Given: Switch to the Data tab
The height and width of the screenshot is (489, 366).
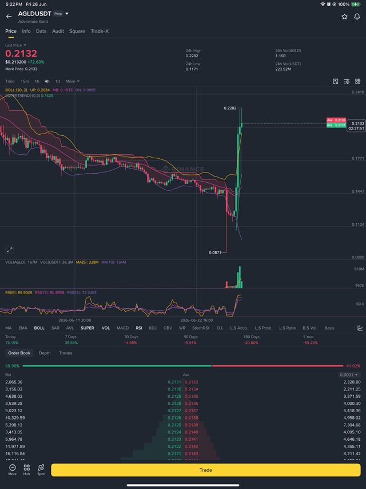Looking at the screenshot, I should [41, 31].
